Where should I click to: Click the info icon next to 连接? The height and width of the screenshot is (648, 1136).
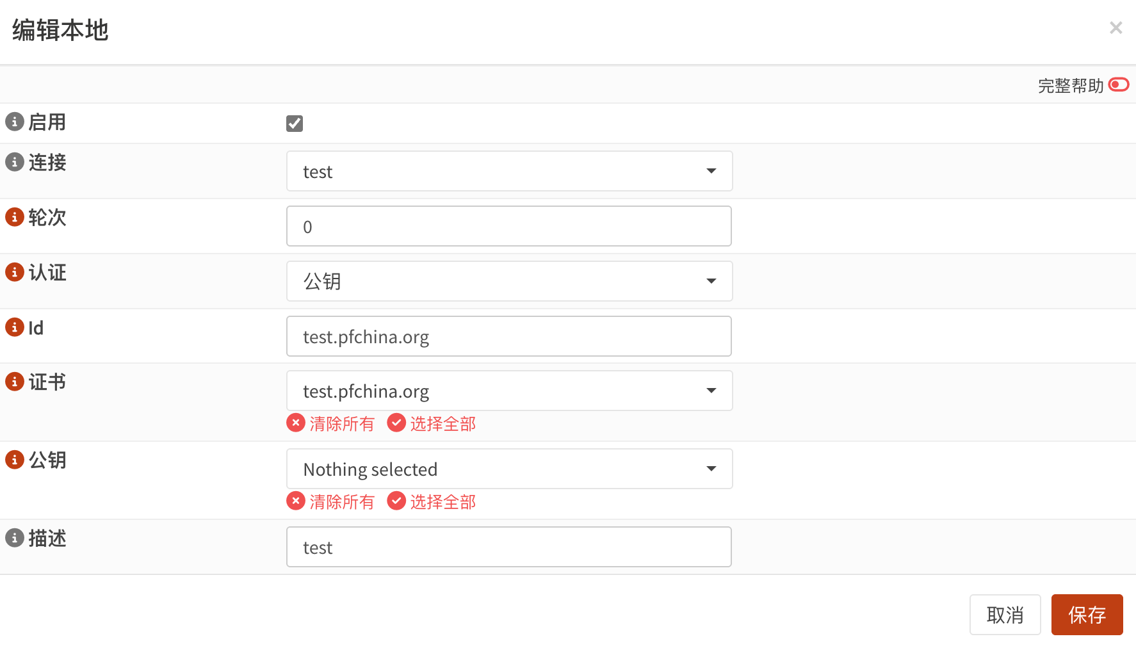click(15, 162)
